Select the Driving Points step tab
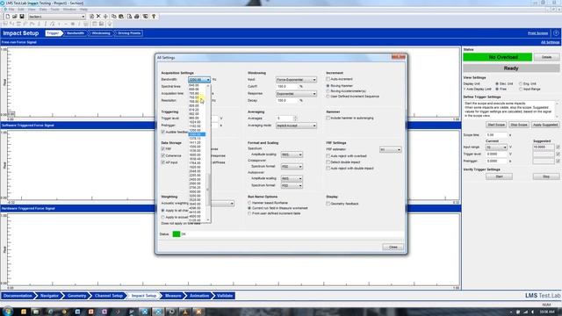The height and width of the screenshot is (316, 562). click(129, 33)
